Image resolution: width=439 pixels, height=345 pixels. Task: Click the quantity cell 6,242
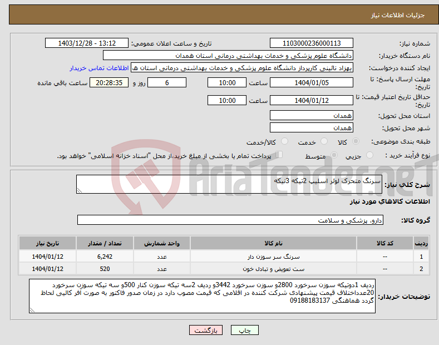click(x=105, y=257)
